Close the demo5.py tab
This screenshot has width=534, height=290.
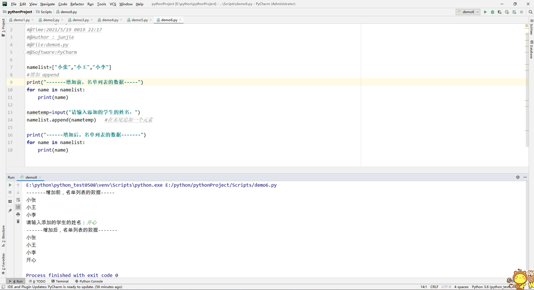[151, 20]
